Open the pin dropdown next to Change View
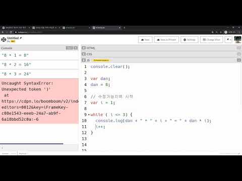 (228, 40)
